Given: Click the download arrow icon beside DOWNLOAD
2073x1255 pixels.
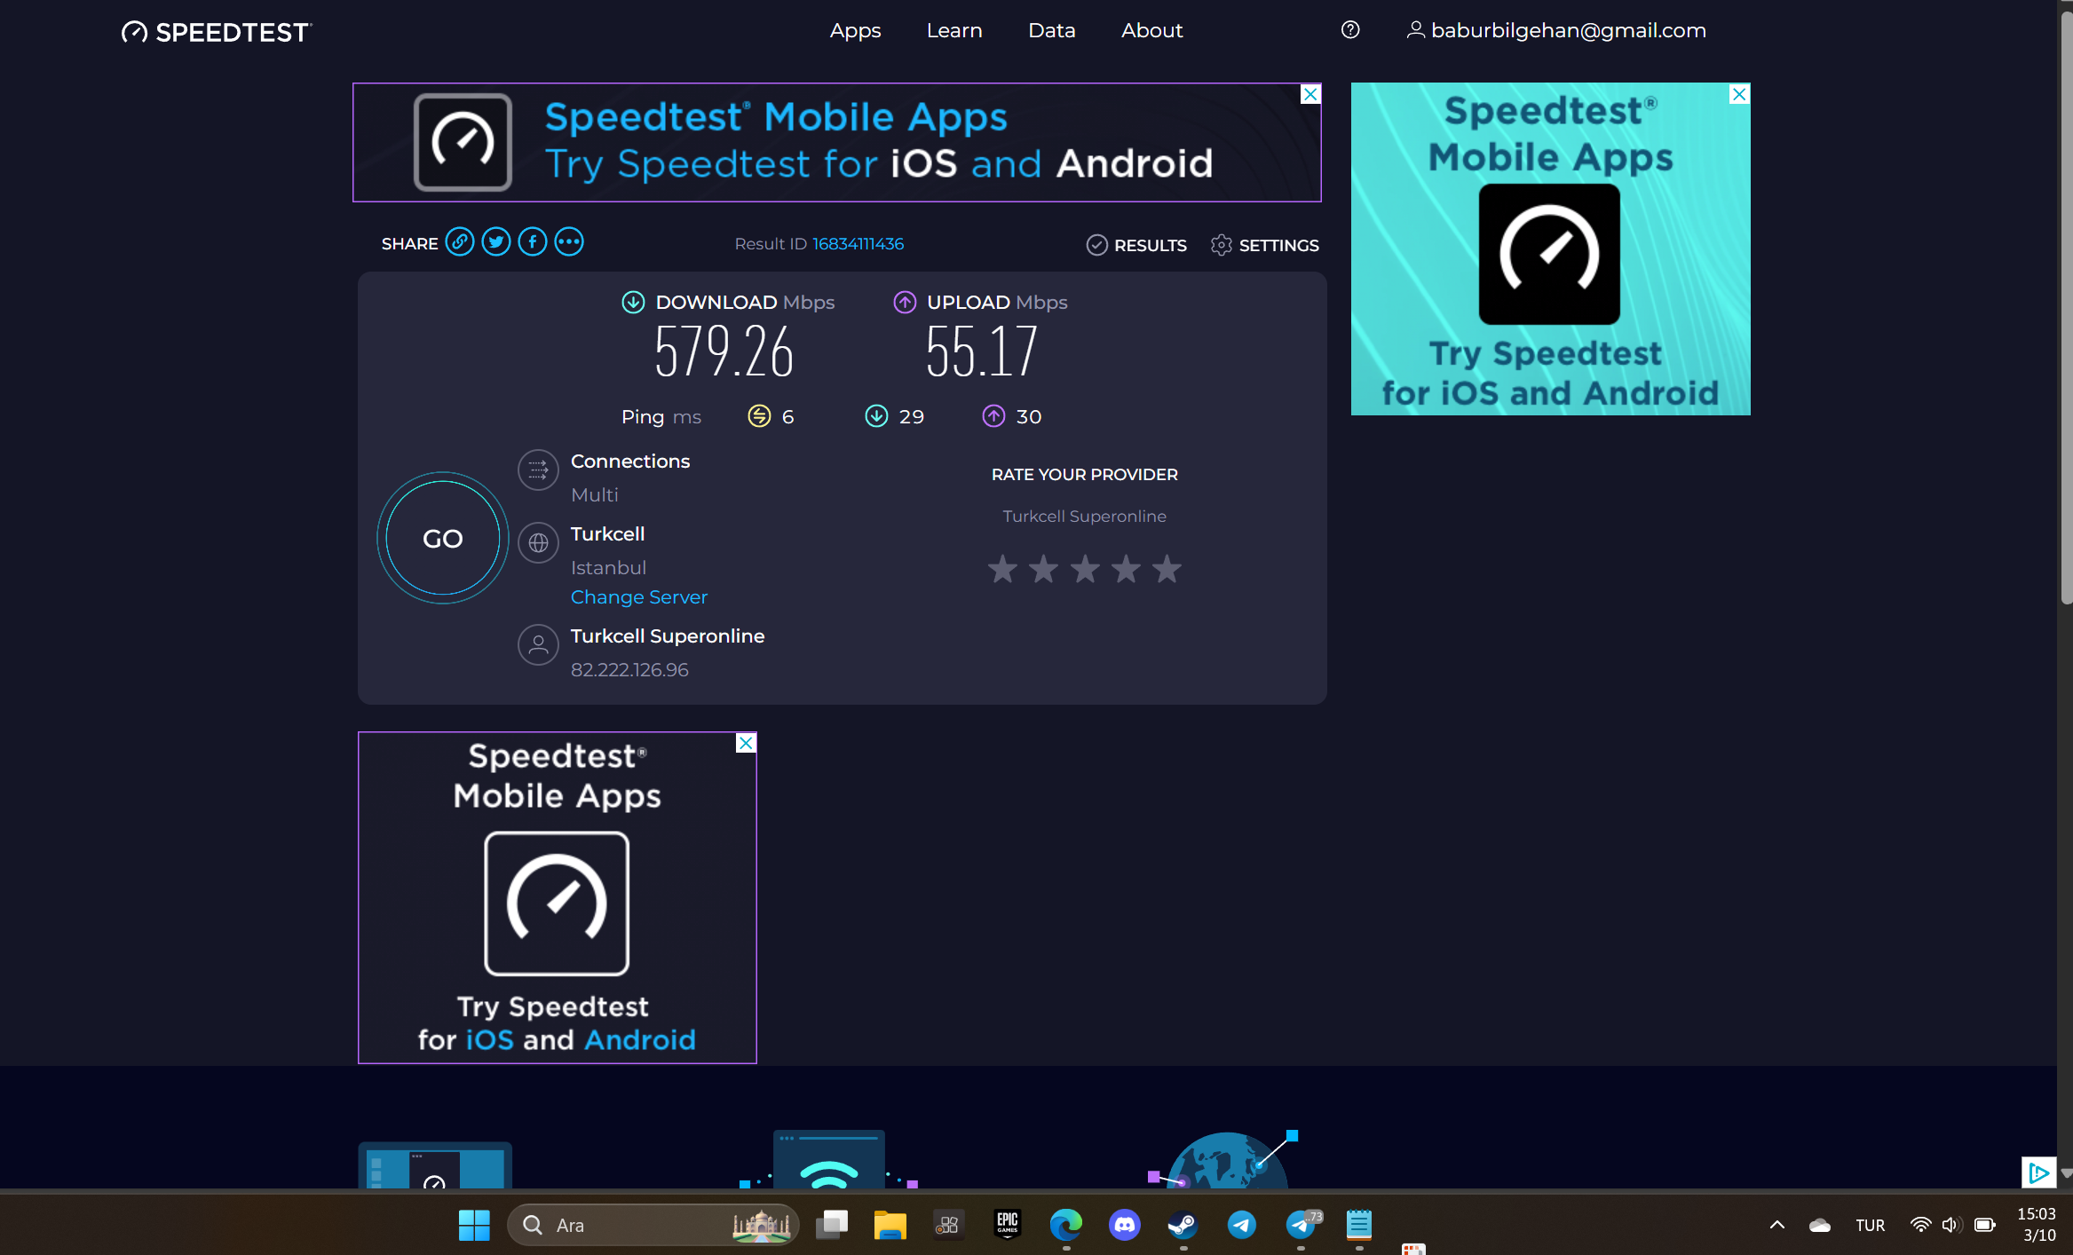Looking at the screenshot, I should coord(633,302).
